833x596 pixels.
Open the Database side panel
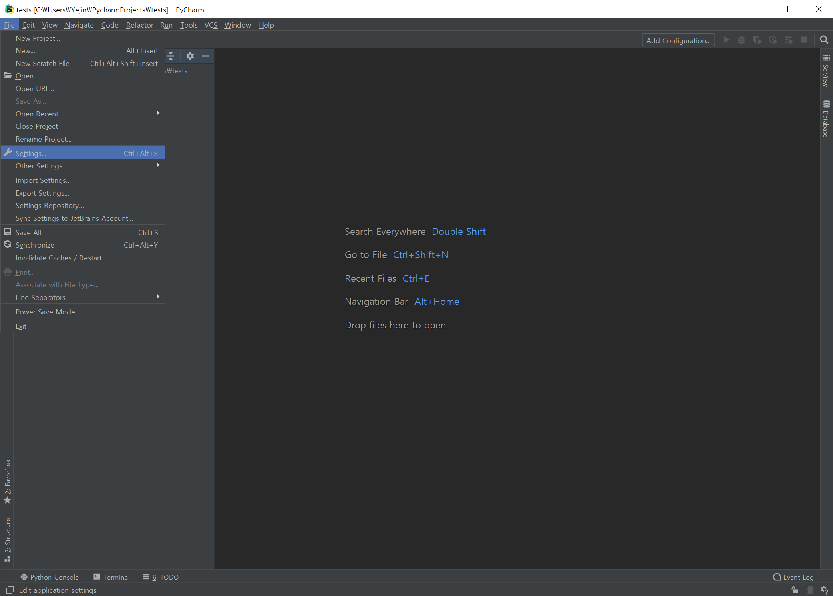(826, 119)
